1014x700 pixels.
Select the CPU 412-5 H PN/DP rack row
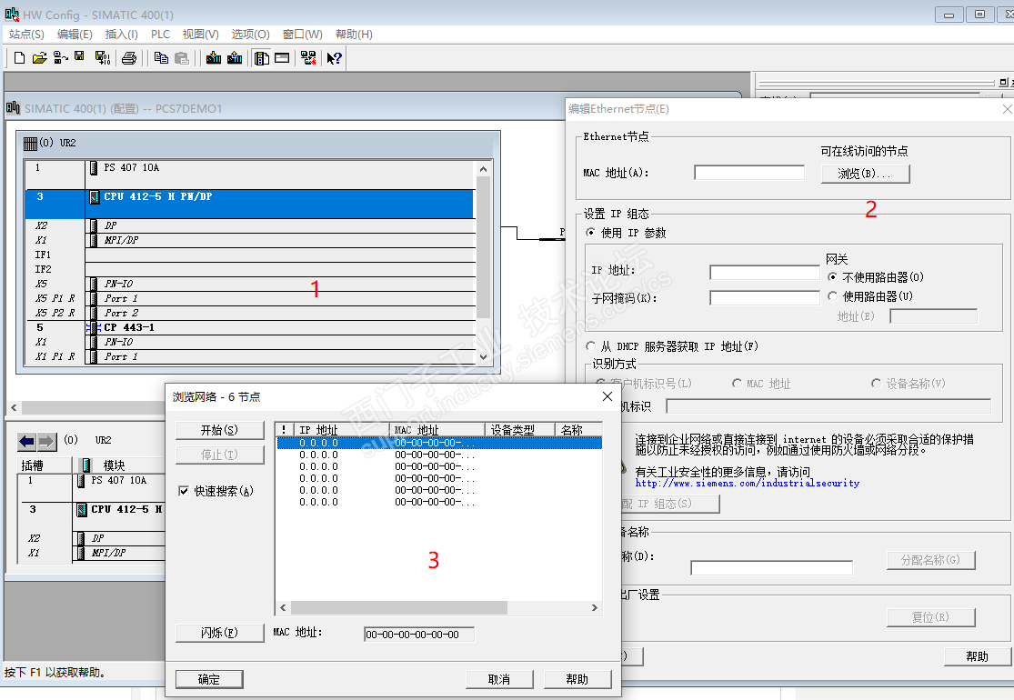tap(249, 204)
